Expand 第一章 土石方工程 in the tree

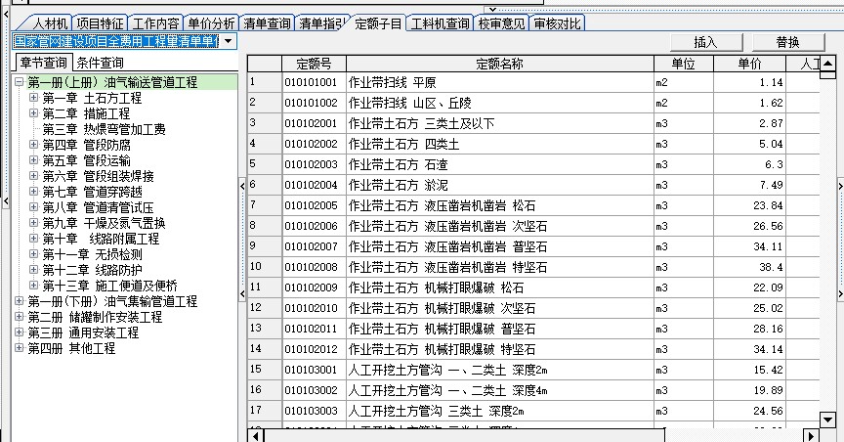(x=33, y=99)
